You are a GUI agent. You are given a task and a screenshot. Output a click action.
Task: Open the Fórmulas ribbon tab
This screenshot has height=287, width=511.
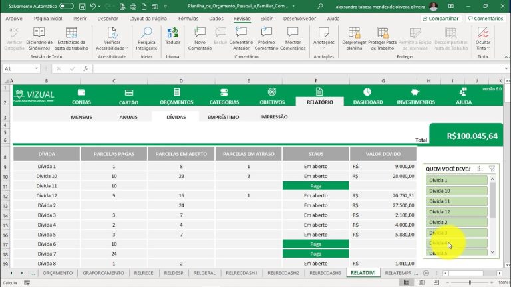[x=188, y=19]
